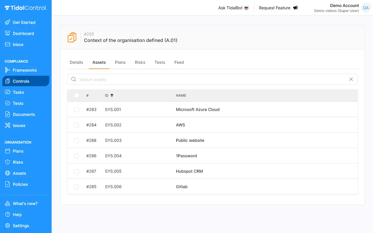This screenshot has width=373, height=233.
Task: Click control title Context of the organisation
Action: 131,40
